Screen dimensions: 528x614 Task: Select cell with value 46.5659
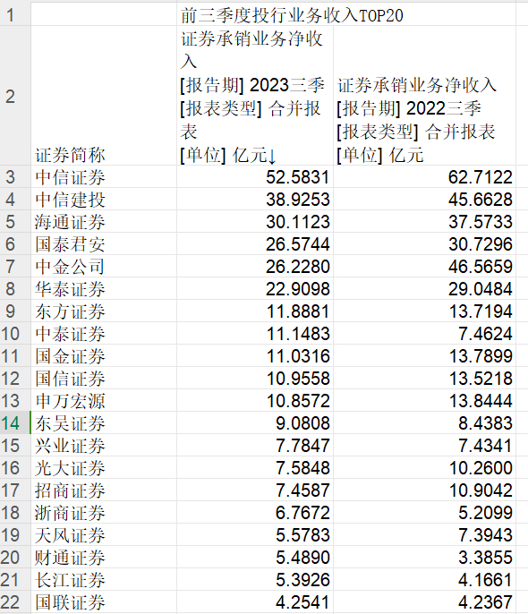click(424, 267)
